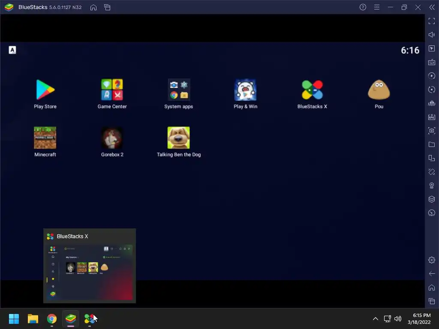Open media folder icon in sidebar
Image resolution: width=439 pixels, height=329 pixels.
432,144
